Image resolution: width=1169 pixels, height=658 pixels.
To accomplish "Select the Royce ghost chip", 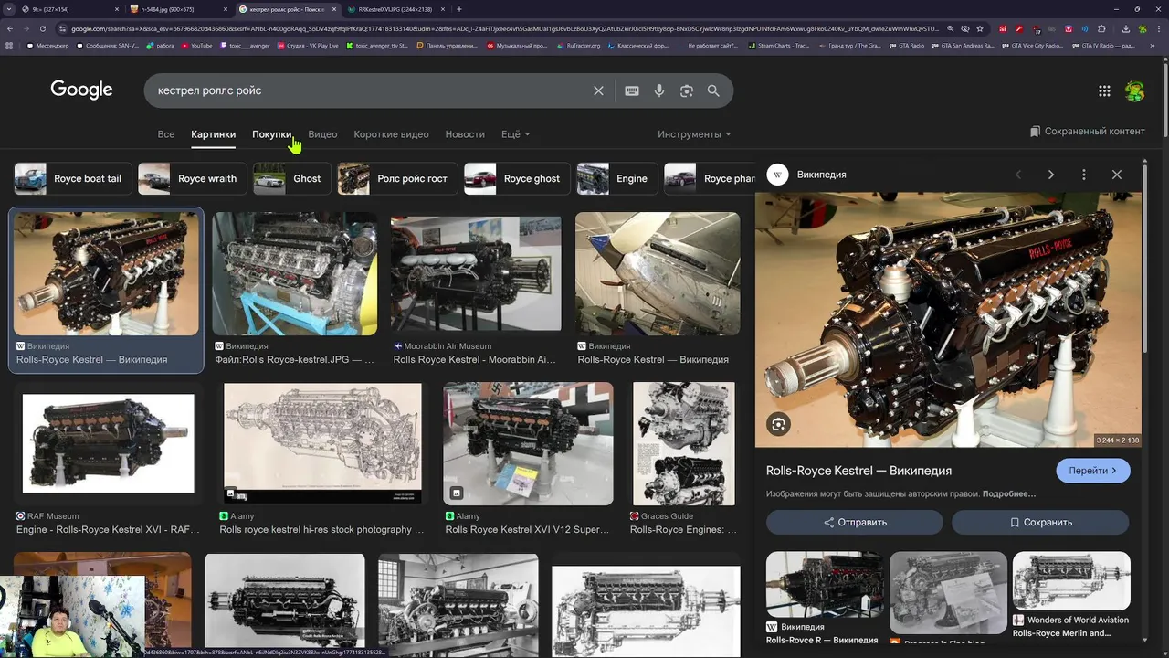I will pos(518,179).
